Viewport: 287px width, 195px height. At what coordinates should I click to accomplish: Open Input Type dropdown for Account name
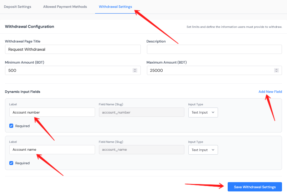pyautogui.click(x=203, y=150)
